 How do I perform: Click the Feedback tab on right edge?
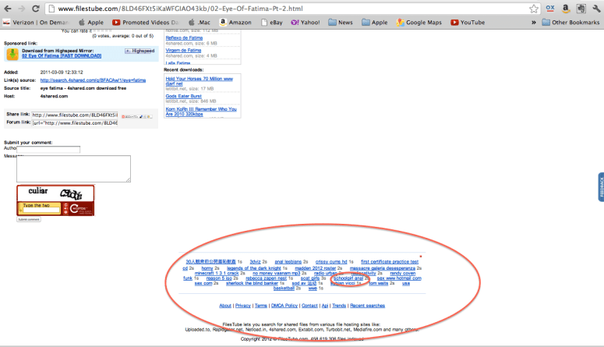(600, 186)
